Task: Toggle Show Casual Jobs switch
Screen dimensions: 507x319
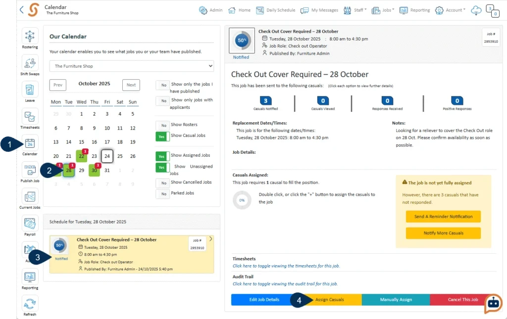Action: (x=162, y=137)
